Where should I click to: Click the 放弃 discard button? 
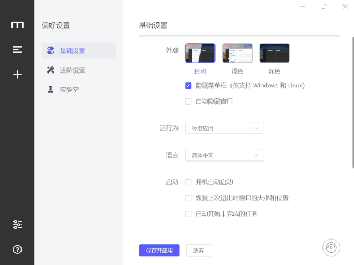tap(199, 250)
